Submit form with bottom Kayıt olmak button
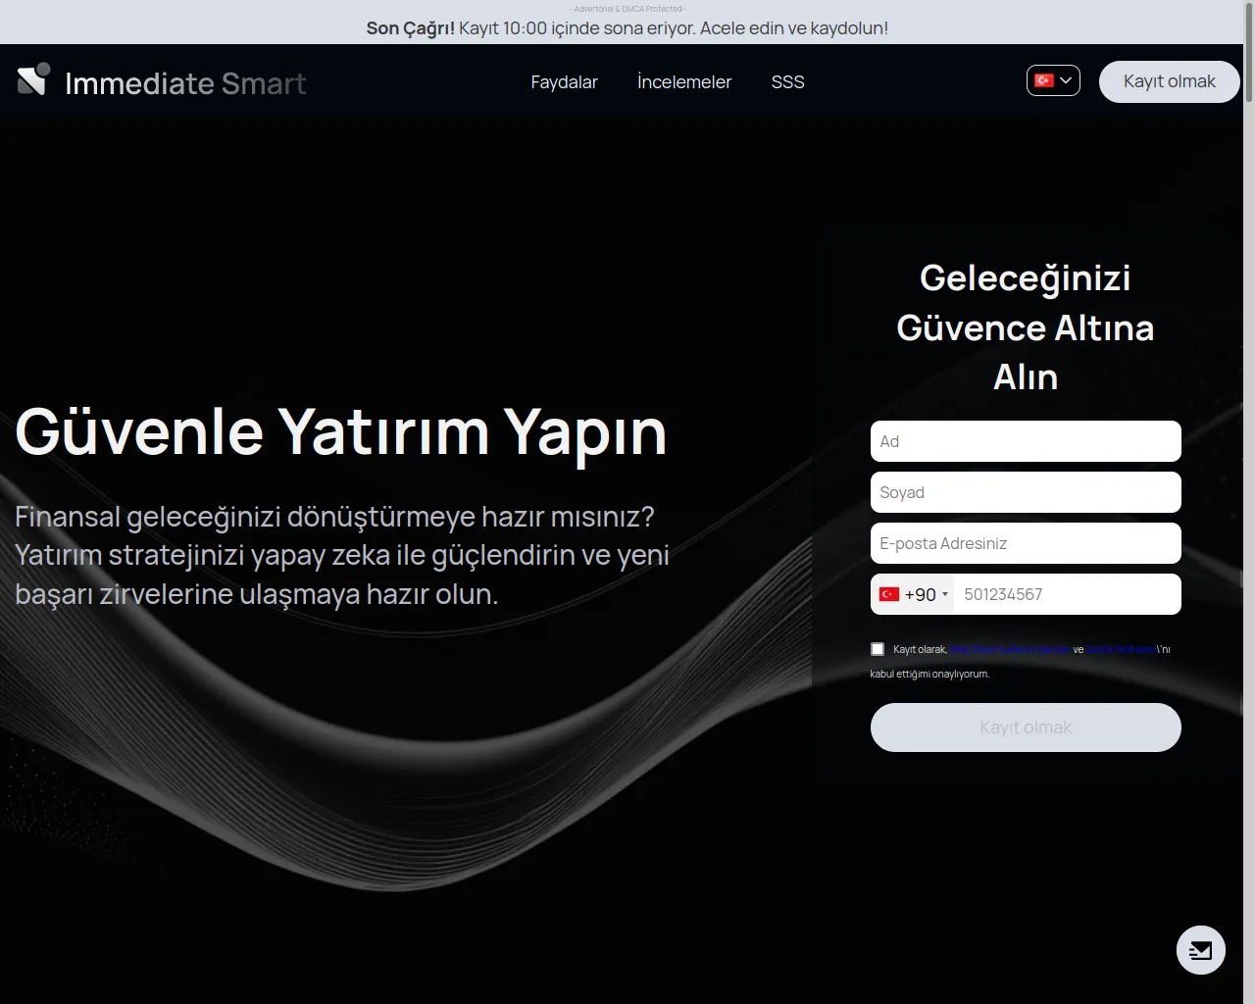This screenshot has height=1004, width=1255. coord(1026,728)
